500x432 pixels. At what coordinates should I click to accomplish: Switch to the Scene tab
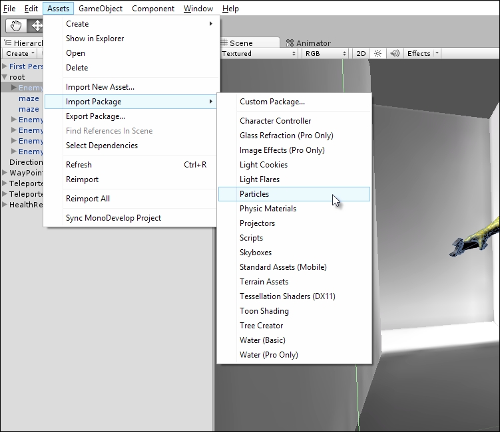[x=249, y=43]
